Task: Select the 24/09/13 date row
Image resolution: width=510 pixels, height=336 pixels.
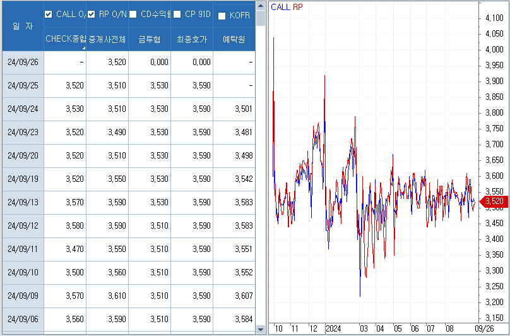Action: tap(23, 202)
